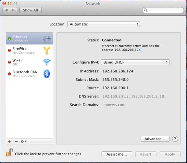Screen dimensions: 187x163
Task: Expand the Location dropdown set to Automatic
Action: 104,24
